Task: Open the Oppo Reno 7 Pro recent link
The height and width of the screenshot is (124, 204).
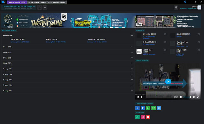Action: (x=182, y=46)
